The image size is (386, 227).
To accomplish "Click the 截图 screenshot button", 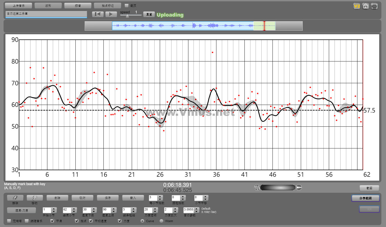I will (369, 188).
